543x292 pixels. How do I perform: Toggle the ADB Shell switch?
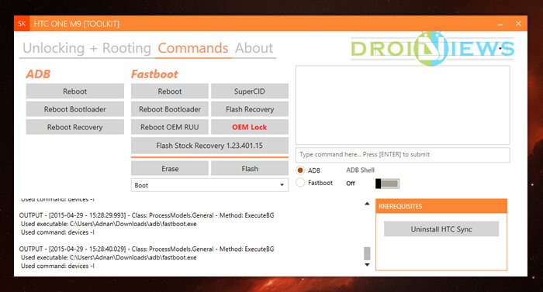(x=387, y=184)
